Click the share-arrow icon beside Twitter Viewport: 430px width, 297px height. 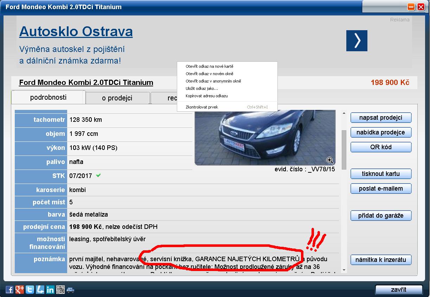pyautogui.click(x=40, y=290)
